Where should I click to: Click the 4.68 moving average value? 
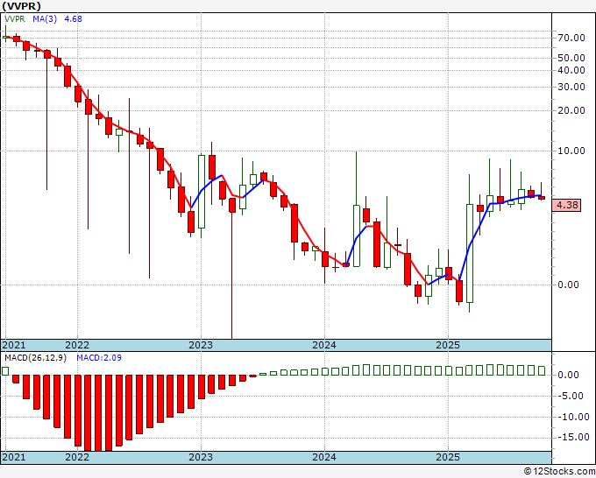tap(74, 19)
